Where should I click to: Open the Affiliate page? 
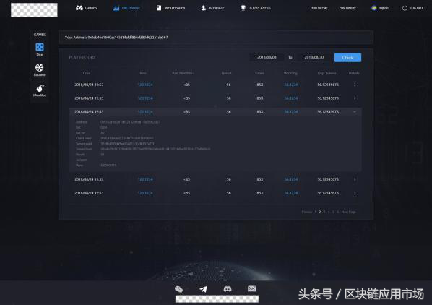click(212, 8)
